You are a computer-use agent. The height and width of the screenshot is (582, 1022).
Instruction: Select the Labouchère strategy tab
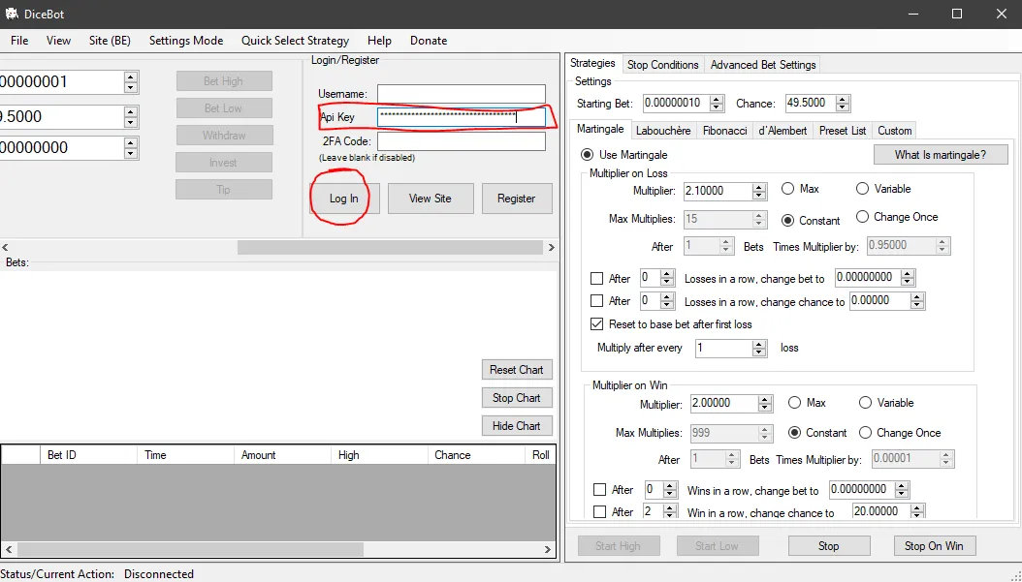[663, 130]
